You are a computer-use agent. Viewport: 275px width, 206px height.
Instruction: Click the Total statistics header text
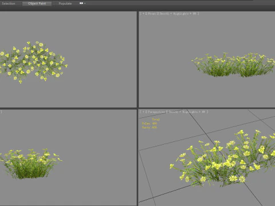pyautogui.click(x=156, y=120)
